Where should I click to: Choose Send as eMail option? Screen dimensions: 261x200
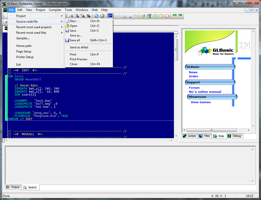coord(79,47)
